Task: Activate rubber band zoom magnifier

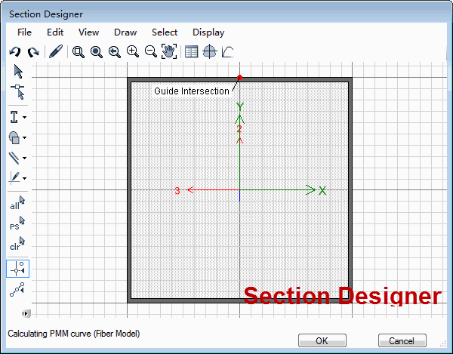Action: point(79,52)
